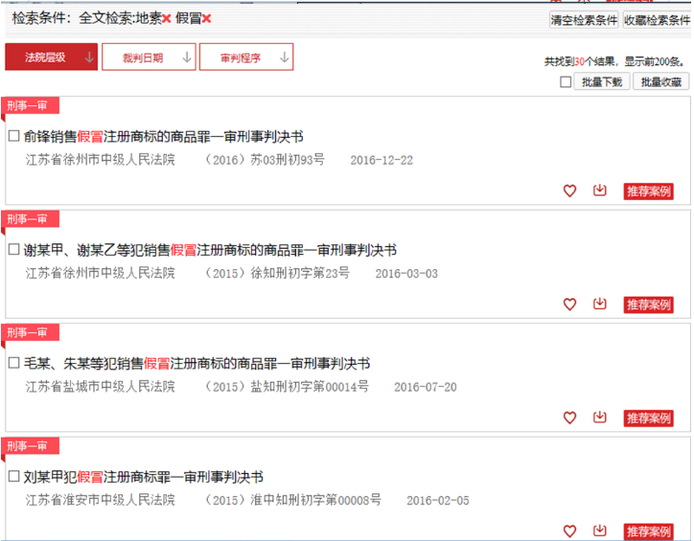Favorite the 毛某、朱某 case
This screenshot has width=694, height=541.
point(569,418)
